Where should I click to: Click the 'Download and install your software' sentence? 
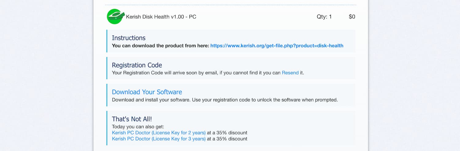[225, 100]
